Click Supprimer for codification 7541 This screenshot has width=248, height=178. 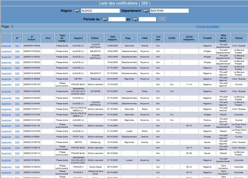pyautogui.click(x=6, y=46)
